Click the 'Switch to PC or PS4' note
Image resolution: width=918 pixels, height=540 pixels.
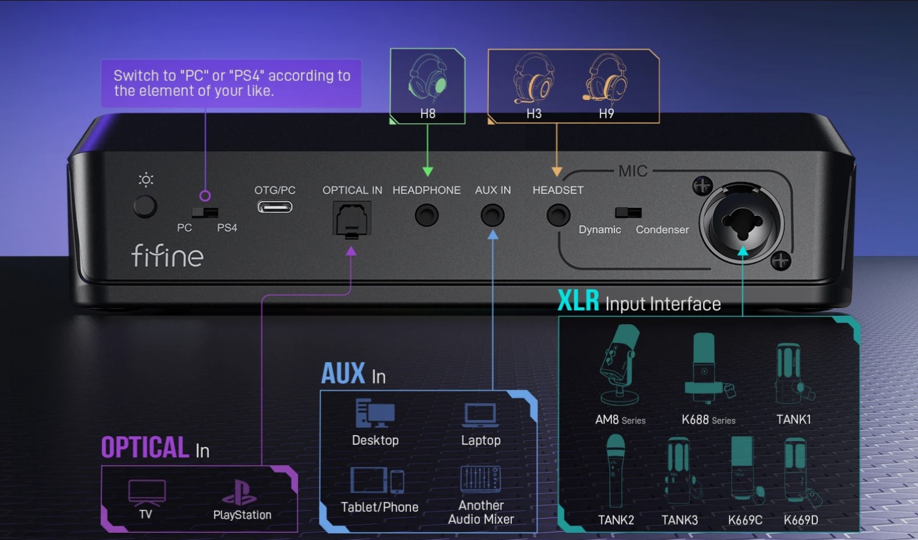[232, 83]
